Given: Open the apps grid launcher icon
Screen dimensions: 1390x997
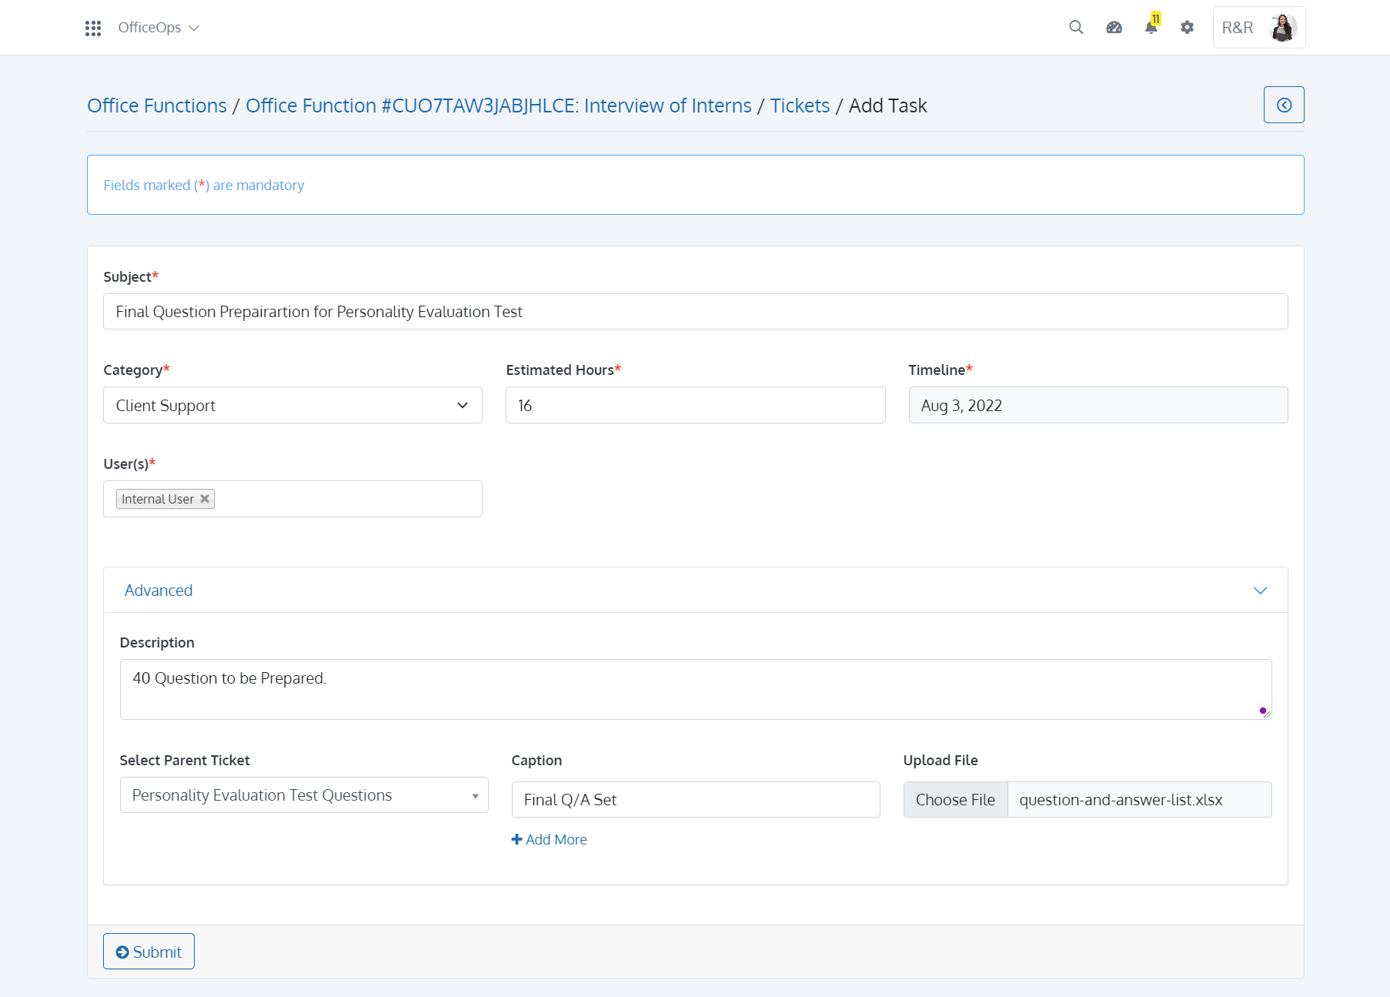Looking at the screenshot, I should tap(93, 28).
